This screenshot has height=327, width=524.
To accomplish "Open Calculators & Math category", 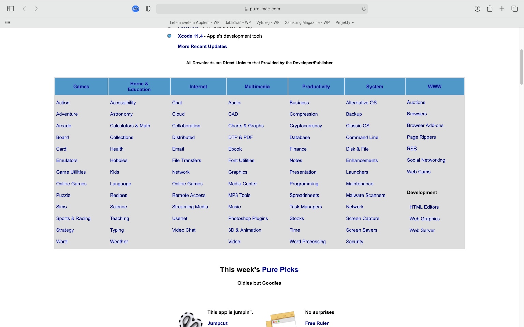I will click(x=130, y=126).
